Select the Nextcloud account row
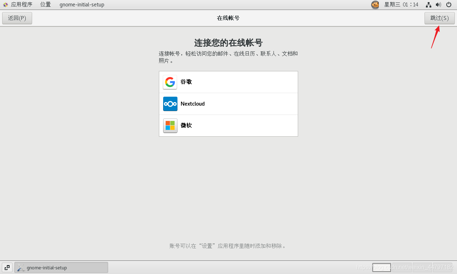The width and height of the screenshot is (457, 274). [228, 104]
